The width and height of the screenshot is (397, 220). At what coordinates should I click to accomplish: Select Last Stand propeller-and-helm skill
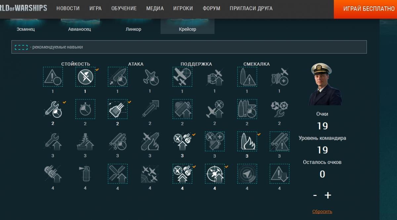[280, 109]
